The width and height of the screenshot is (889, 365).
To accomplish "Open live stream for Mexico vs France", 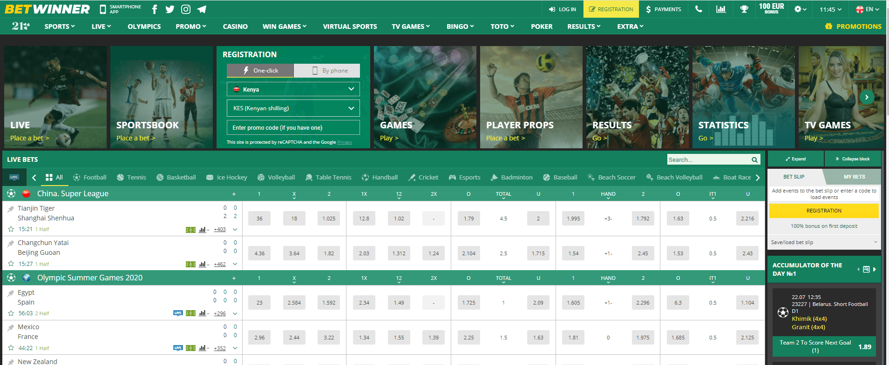I will click(178, 348).
